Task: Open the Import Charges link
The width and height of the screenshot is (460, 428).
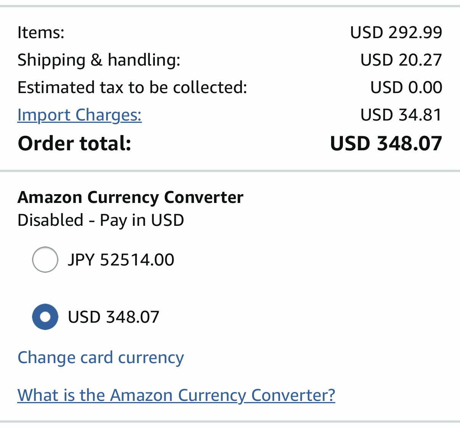Action: tap(79, 115)
